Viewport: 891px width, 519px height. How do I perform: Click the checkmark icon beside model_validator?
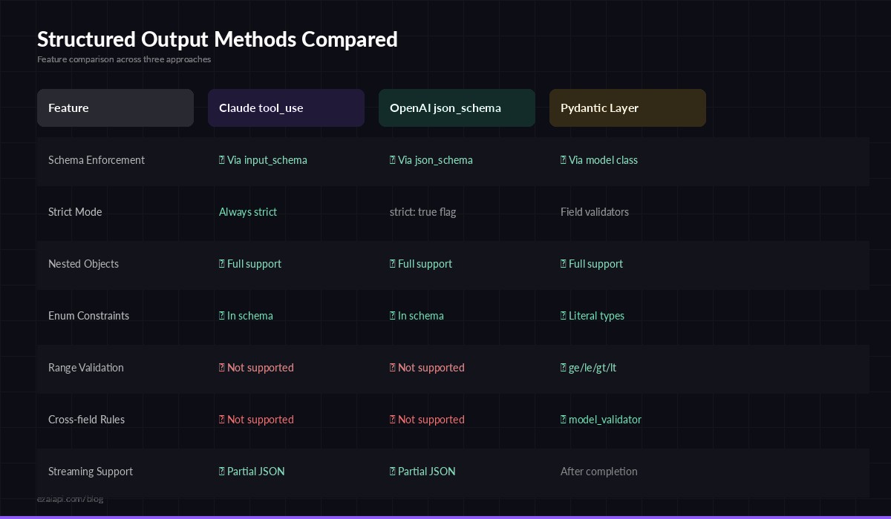click(563, 420)
